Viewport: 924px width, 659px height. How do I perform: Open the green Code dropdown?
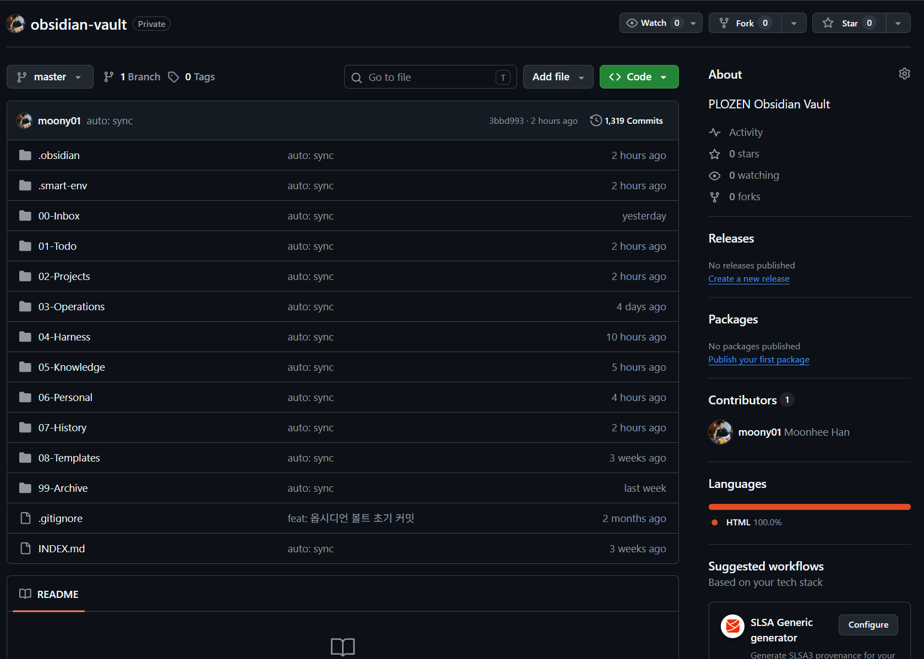click(x=639, y=77)
